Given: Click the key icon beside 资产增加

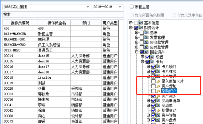Looking at the screenshot, I should pos(158,86).
